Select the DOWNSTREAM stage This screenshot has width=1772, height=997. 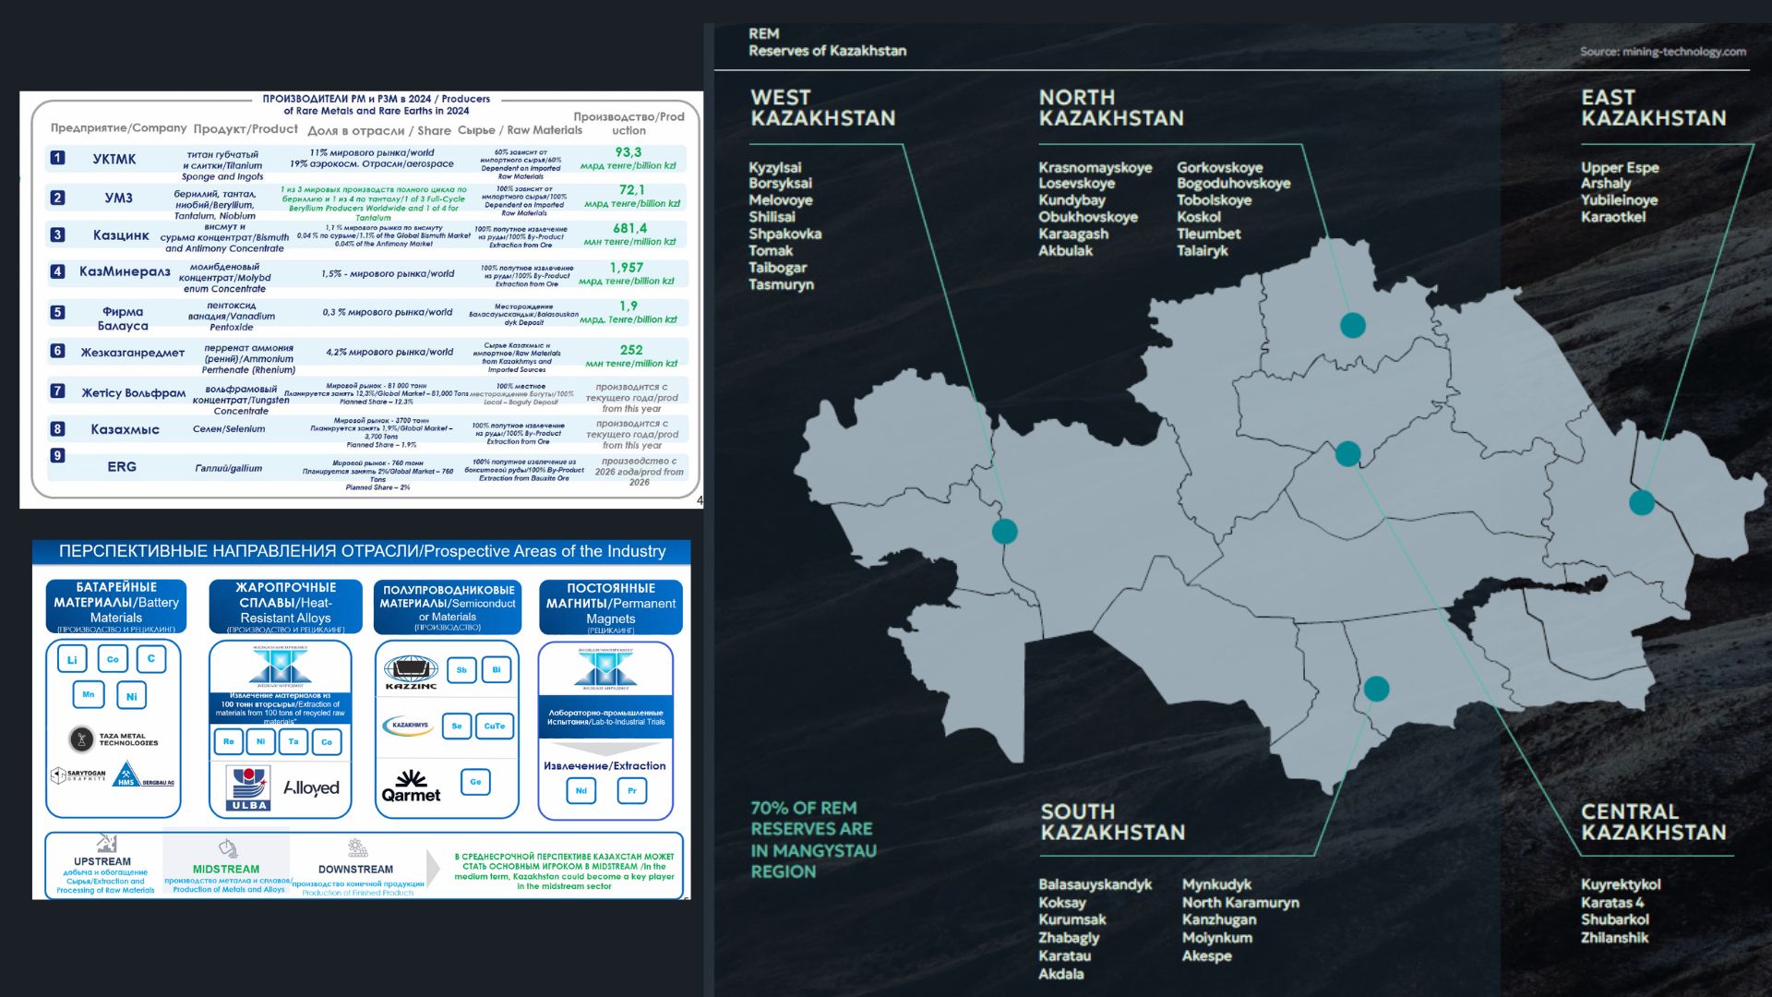pos(356,868)
